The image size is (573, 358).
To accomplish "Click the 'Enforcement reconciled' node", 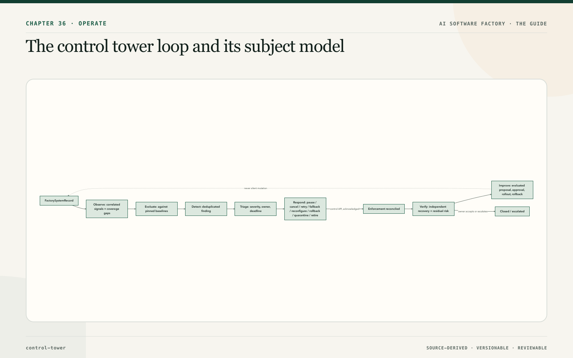I will [x=384, y=209].
